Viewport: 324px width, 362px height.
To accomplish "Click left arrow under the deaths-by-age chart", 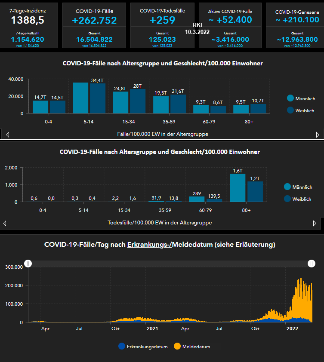I will [x=5, y=224].
